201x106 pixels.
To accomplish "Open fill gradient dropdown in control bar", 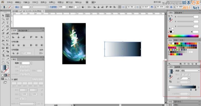I will [6, 7].
